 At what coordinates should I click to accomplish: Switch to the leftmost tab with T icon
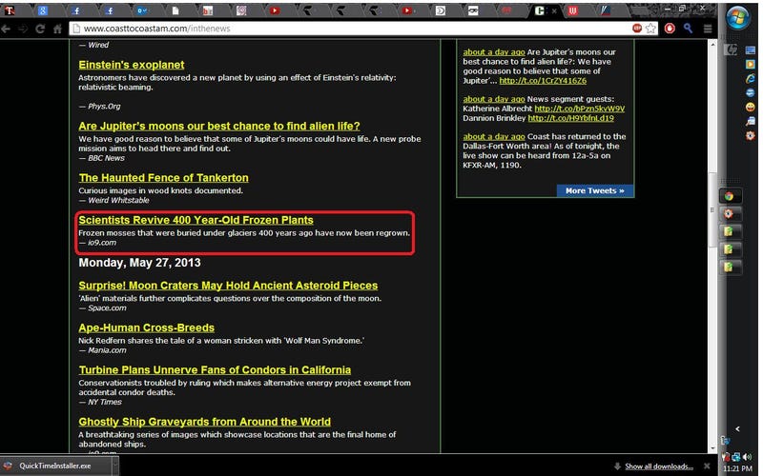pos(10,10)
